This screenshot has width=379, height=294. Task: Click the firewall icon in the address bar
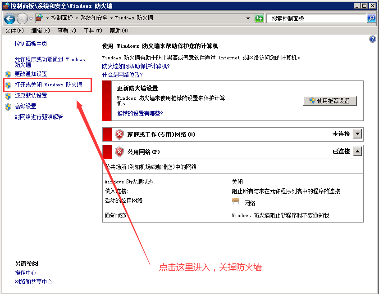tap(39, 18)
